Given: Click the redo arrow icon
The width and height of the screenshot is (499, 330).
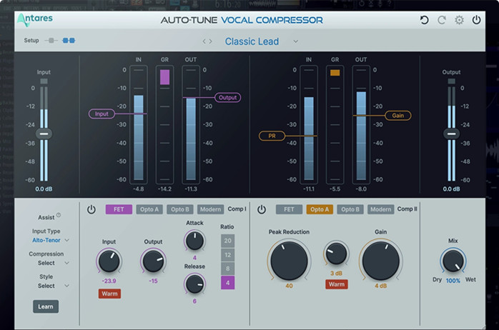Looking at the screenshot, I should coord(441,20).
